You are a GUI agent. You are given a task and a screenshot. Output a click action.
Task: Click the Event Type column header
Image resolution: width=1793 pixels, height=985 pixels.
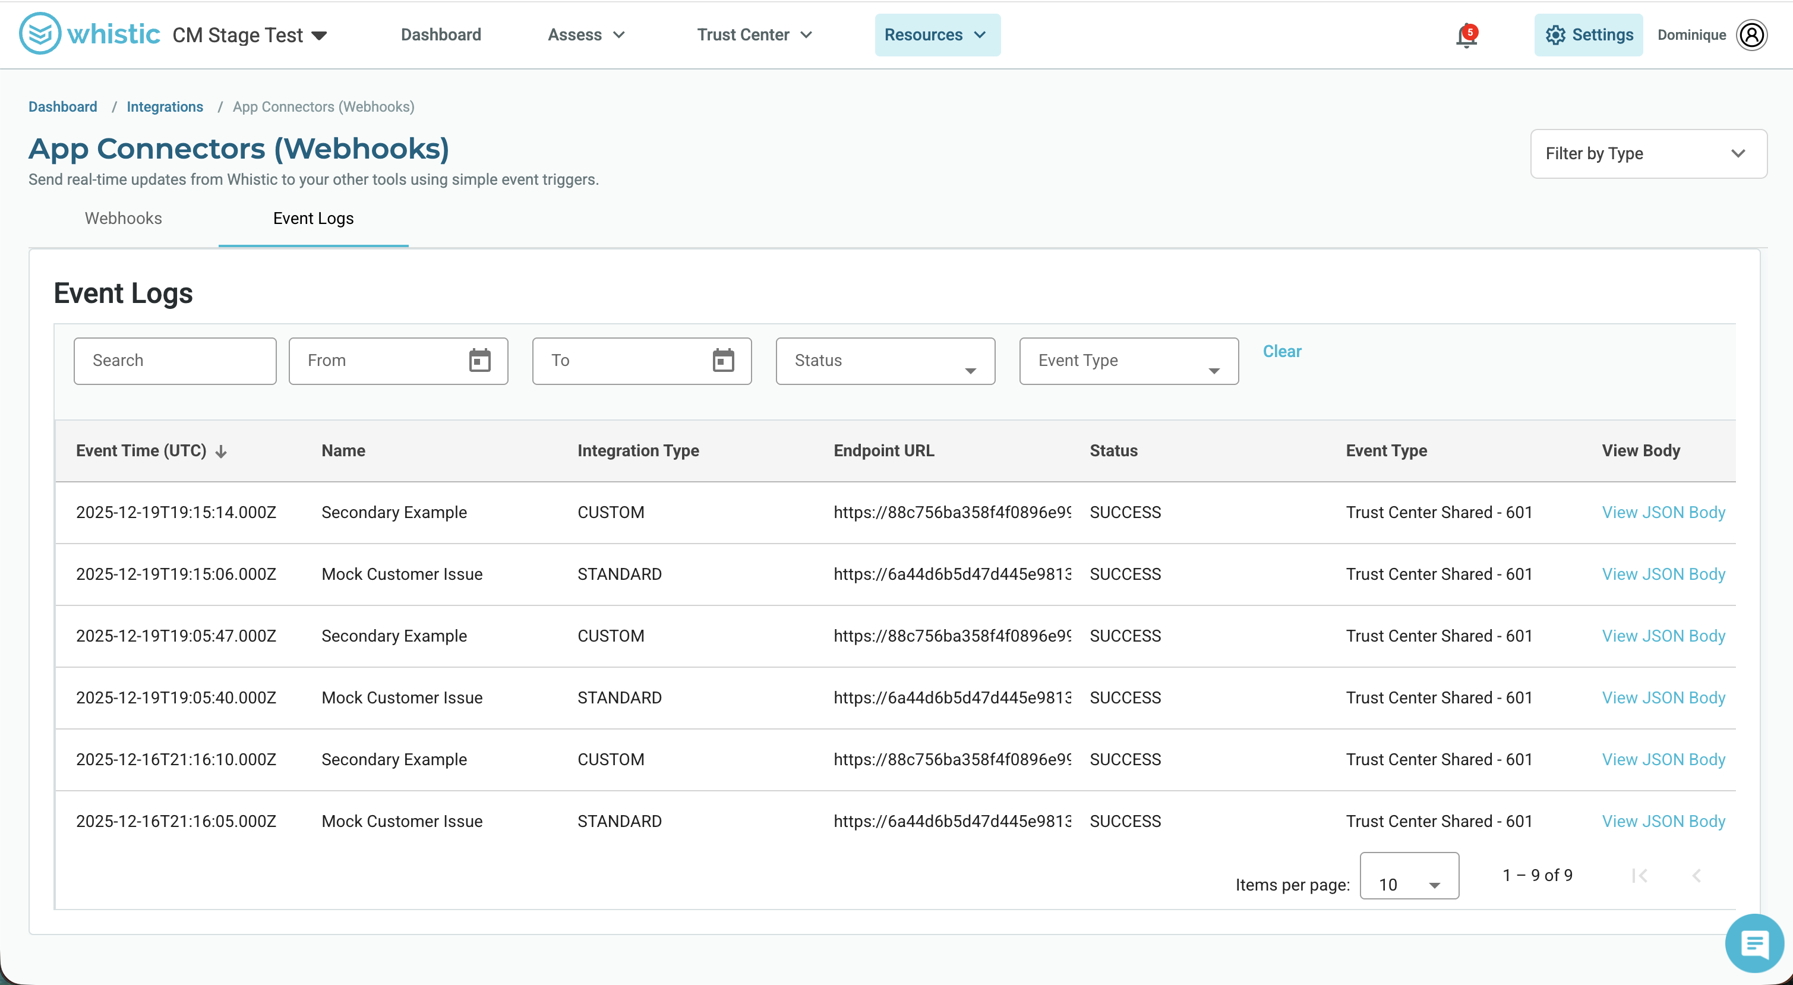(x=1387, y=451)
